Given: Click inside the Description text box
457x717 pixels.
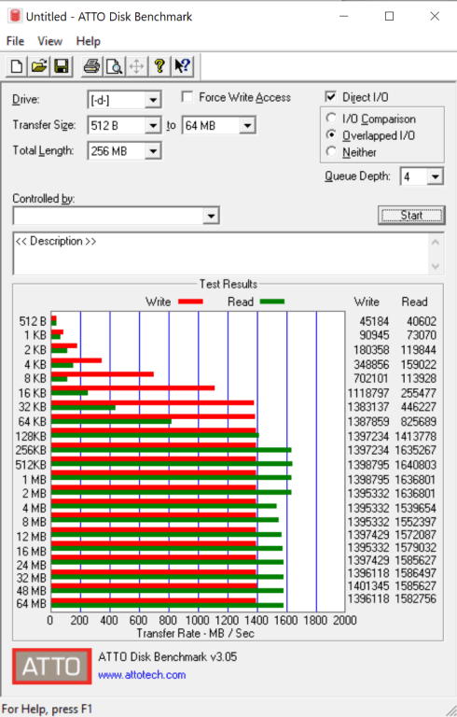Looking at the screenshot, I should tap(221, 253).
